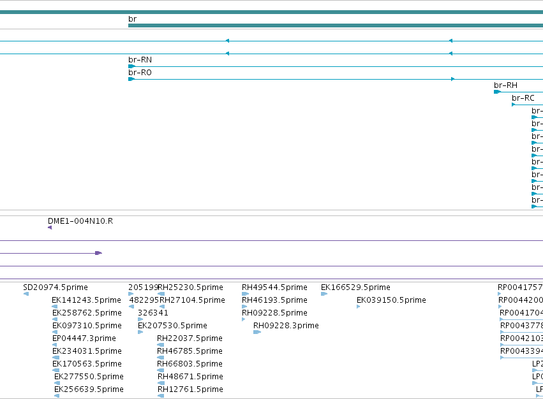Click the RH49544.5prime arrow glyph
543x399 pixels.
pos(245,294)
